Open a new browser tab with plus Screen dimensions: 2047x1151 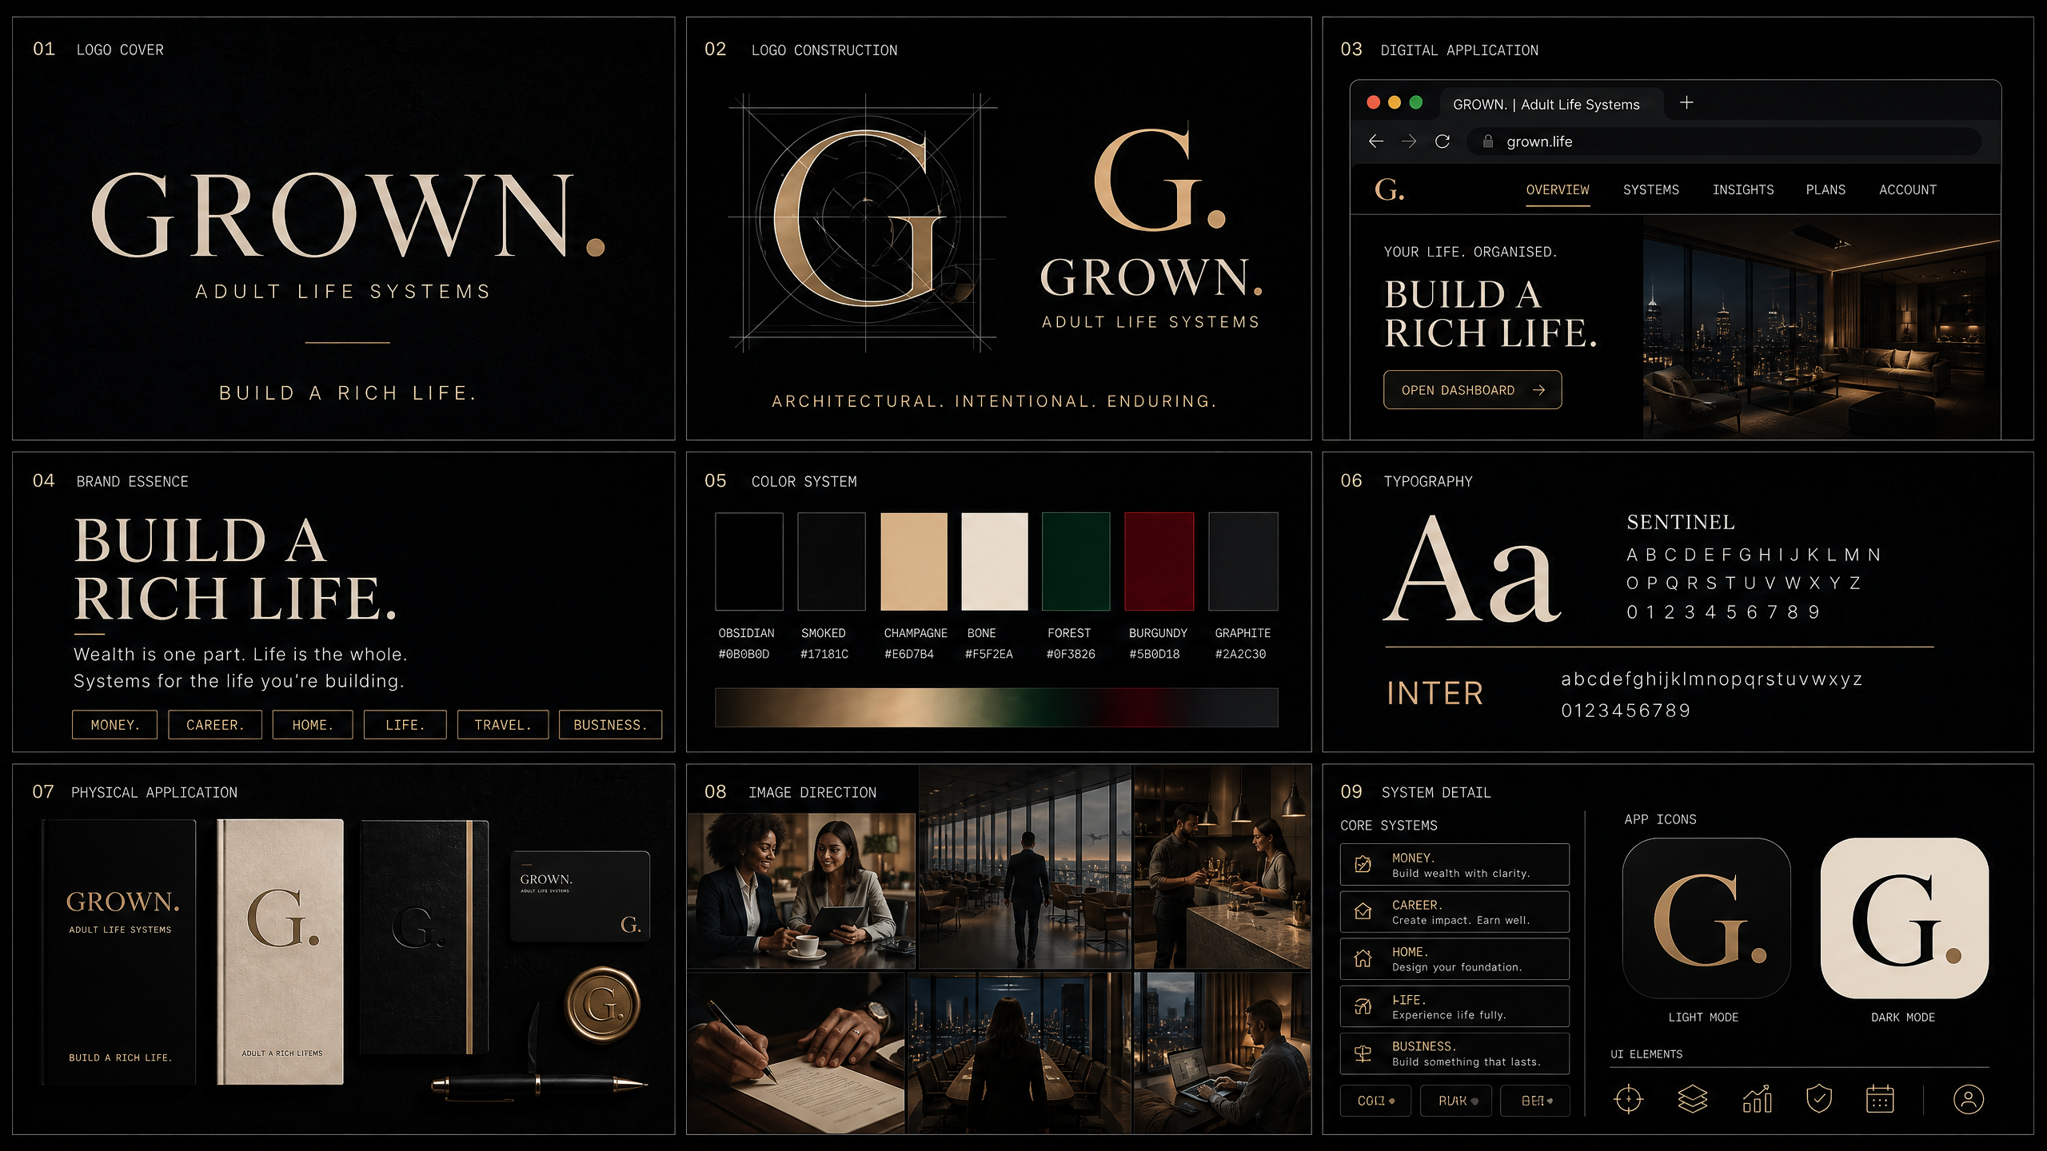1686,102
